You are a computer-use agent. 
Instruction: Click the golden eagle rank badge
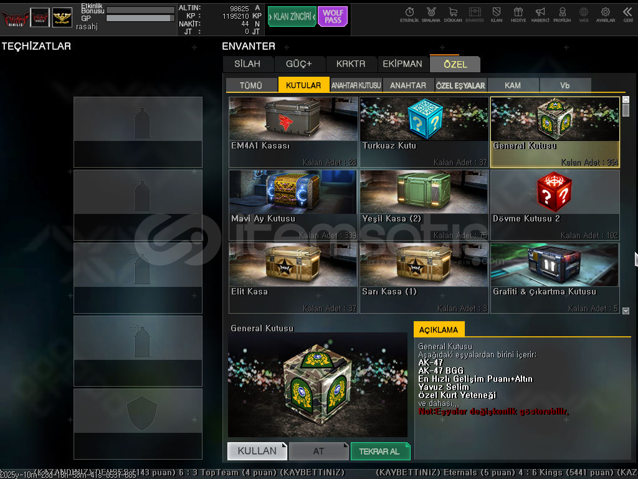click(62, 17)
